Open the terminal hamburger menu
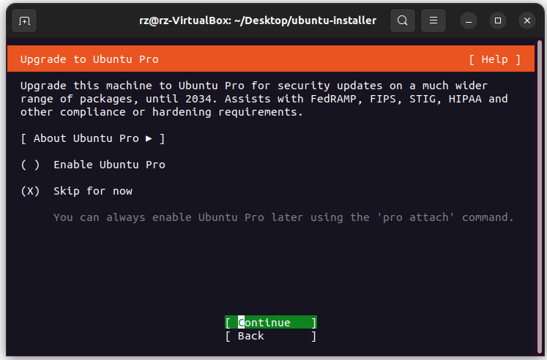 [433, 20]
